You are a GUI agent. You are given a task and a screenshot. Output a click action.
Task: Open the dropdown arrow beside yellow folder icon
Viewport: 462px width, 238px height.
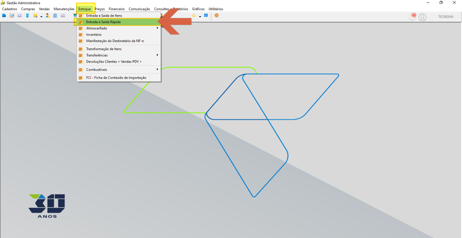point(41,17)
